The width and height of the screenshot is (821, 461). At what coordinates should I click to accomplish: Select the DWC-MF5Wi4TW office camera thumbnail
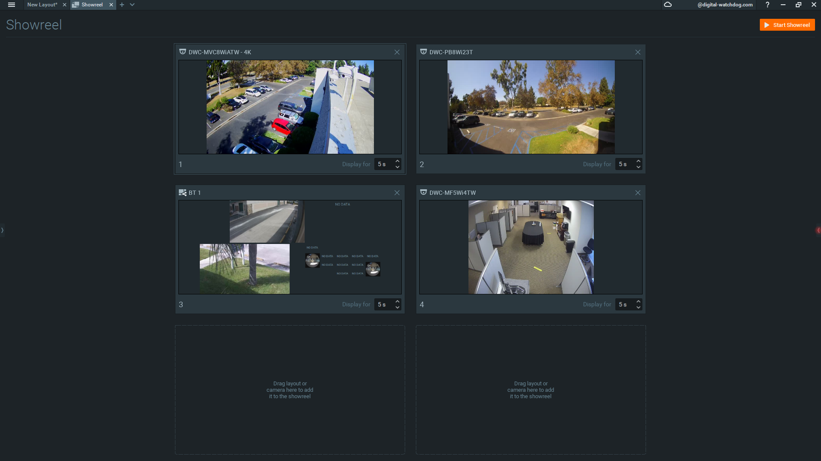(x=531, y=247)
